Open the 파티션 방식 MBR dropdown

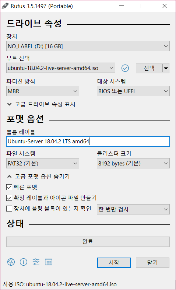point(43,91)
